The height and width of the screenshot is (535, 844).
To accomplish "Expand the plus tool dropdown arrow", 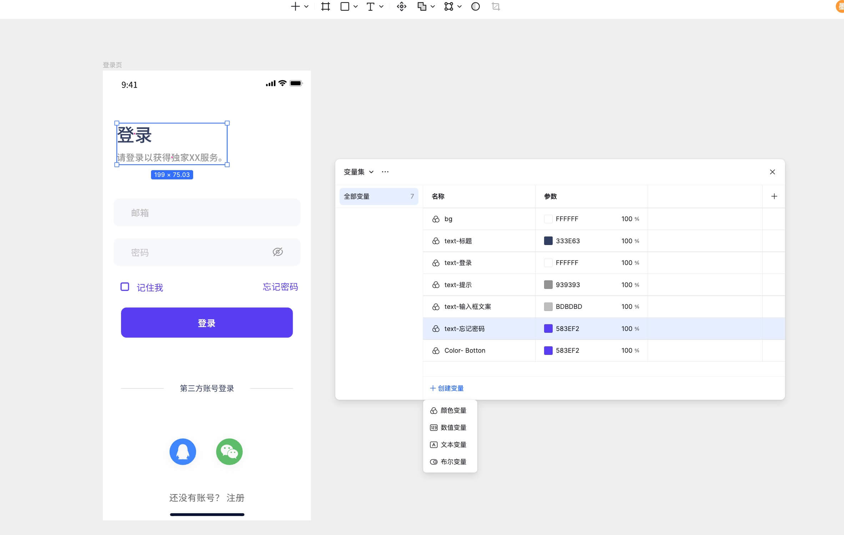I will click(306, 6).
